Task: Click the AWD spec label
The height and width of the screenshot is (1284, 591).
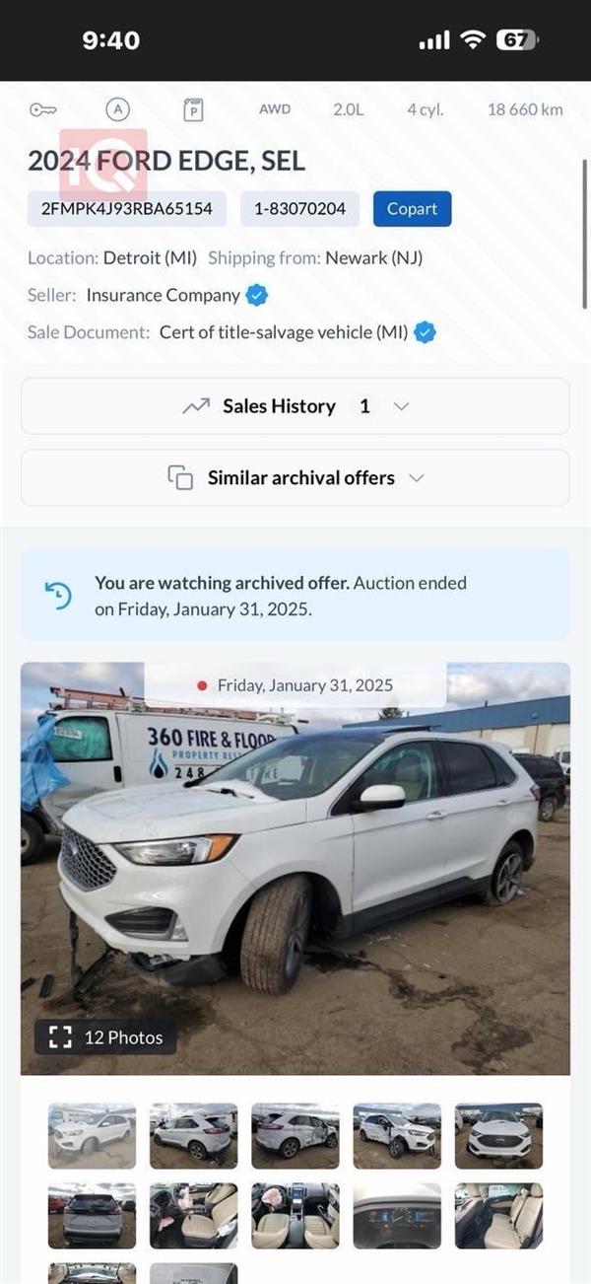Action: pos(274,109)
